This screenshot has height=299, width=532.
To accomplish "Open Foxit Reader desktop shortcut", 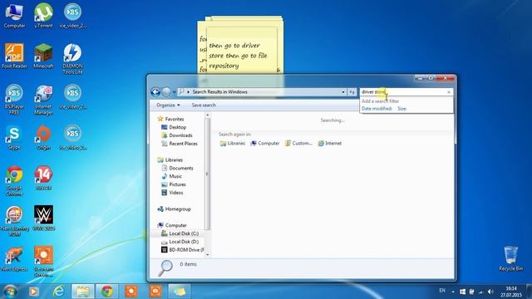I will 14,56.
